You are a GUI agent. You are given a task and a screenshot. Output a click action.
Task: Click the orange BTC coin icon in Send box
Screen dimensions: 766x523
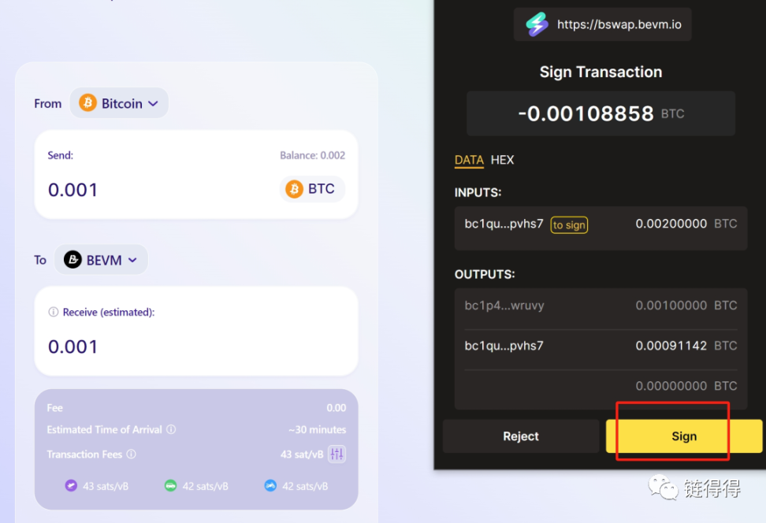click(294, 189)
